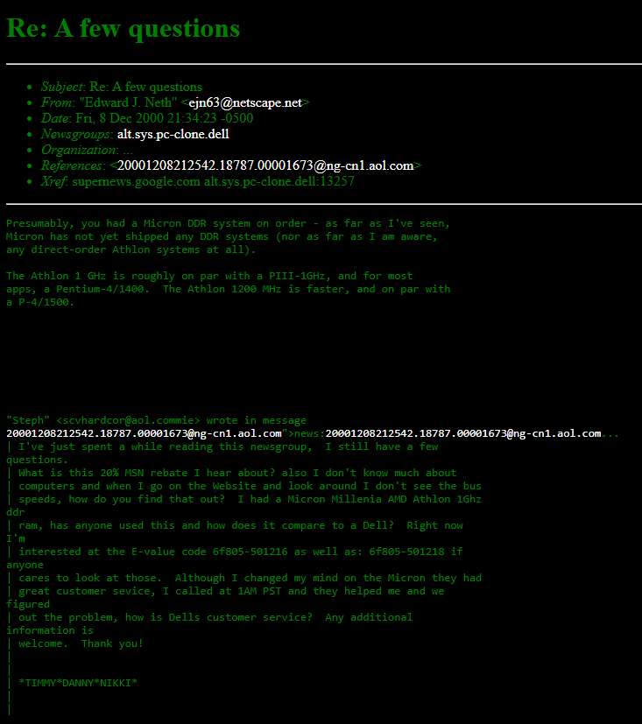Viewport: 642px width, 724px height.
Task: Click the wrapped word "anyone" in the quote
Action: [x=25, y=566]
